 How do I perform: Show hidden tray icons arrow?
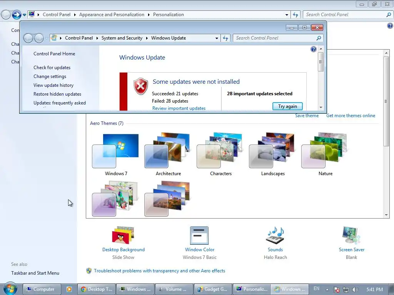[327, 290]
